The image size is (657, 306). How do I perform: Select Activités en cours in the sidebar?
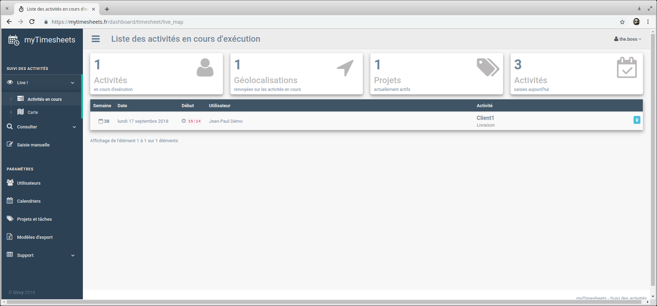coord(44,99)
